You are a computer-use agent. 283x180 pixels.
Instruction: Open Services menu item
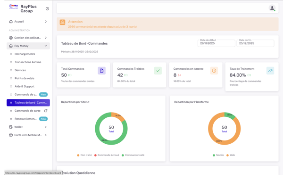[28, 70]
